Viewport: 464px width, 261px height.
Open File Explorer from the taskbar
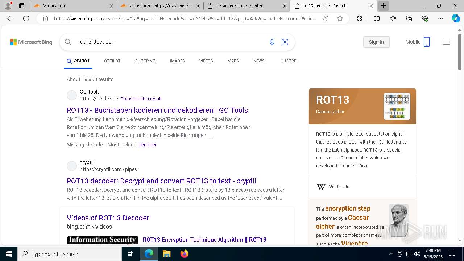point(166,254)
